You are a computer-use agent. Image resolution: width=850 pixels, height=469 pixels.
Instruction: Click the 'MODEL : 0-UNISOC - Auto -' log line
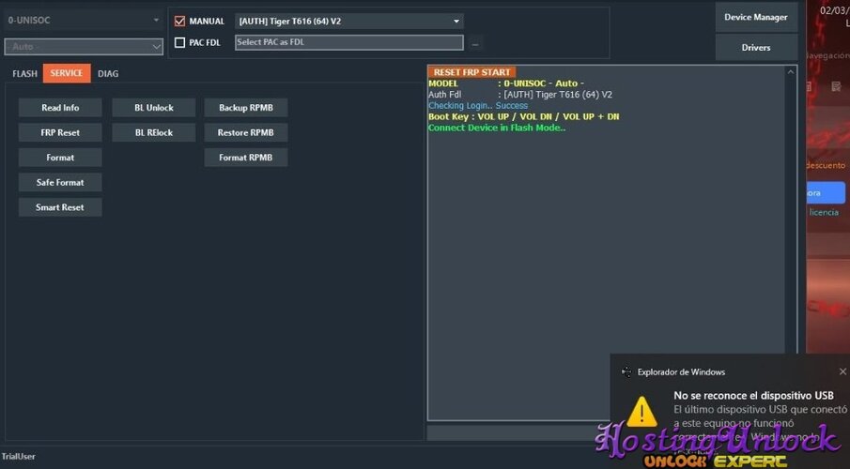(505, 83)
